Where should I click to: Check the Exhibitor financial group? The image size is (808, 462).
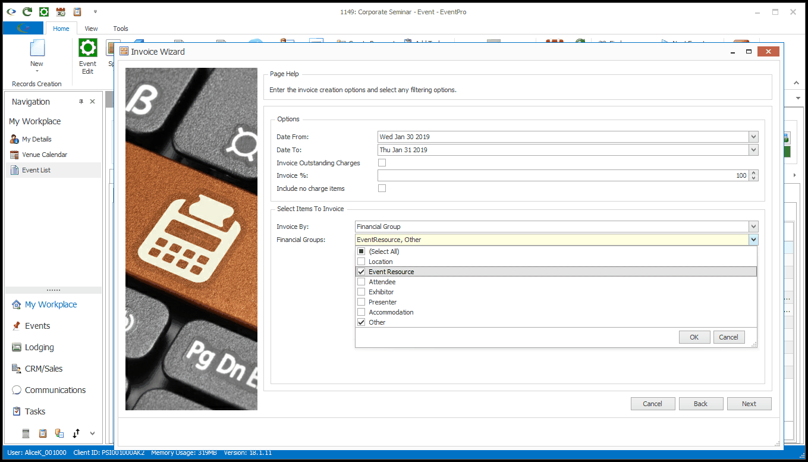click(x=361, y=292)
